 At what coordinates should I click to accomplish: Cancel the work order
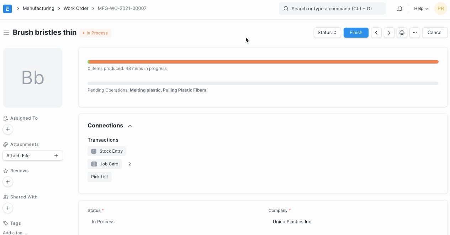[x=435, y=33]
